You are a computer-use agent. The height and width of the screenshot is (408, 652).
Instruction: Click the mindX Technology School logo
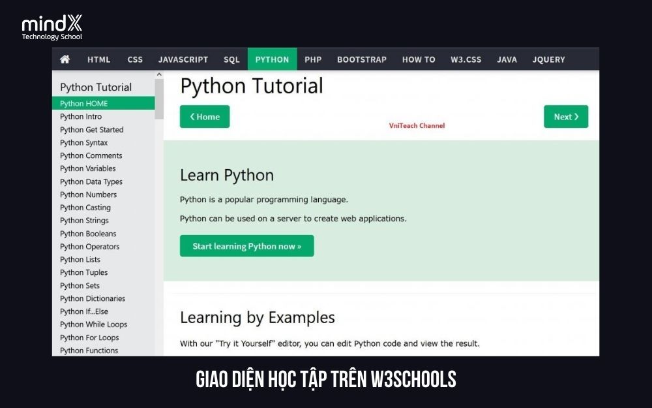[52, 28]
